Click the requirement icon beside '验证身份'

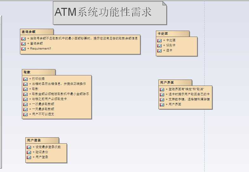[x=29, y=152]
